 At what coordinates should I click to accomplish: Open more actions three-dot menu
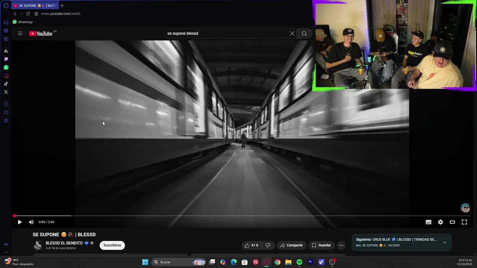point(341,245)
